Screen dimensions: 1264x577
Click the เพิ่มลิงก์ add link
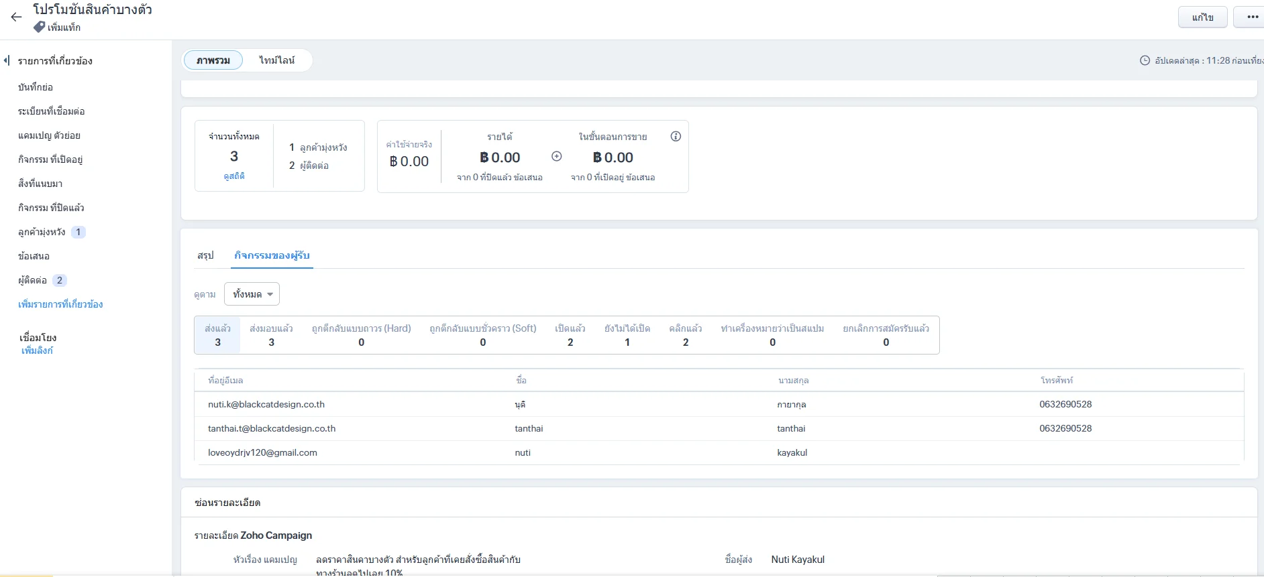tap(37, 350)
